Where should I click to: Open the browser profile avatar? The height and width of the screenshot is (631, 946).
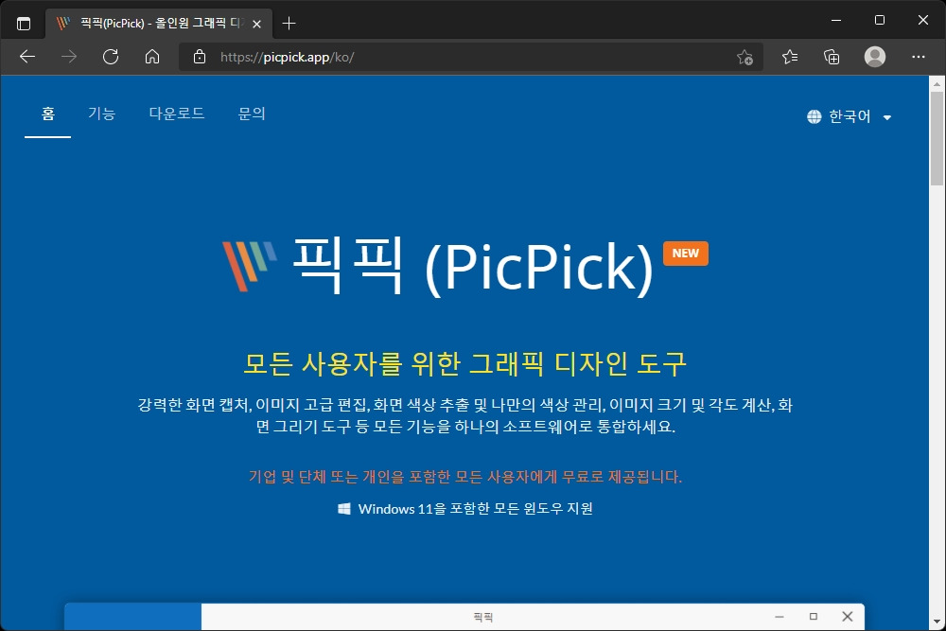coord(875,57)
